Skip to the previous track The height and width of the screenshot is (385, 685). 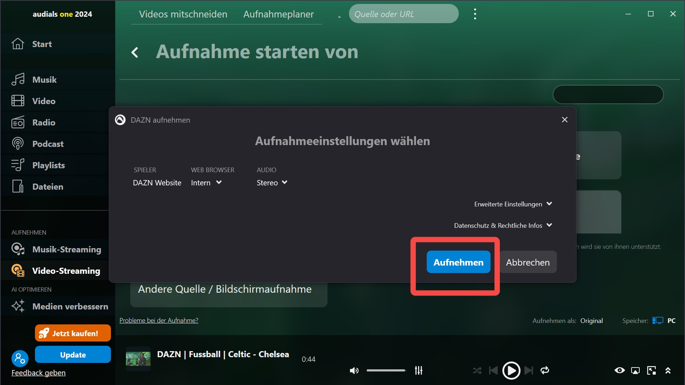click(x=493, y=371)
